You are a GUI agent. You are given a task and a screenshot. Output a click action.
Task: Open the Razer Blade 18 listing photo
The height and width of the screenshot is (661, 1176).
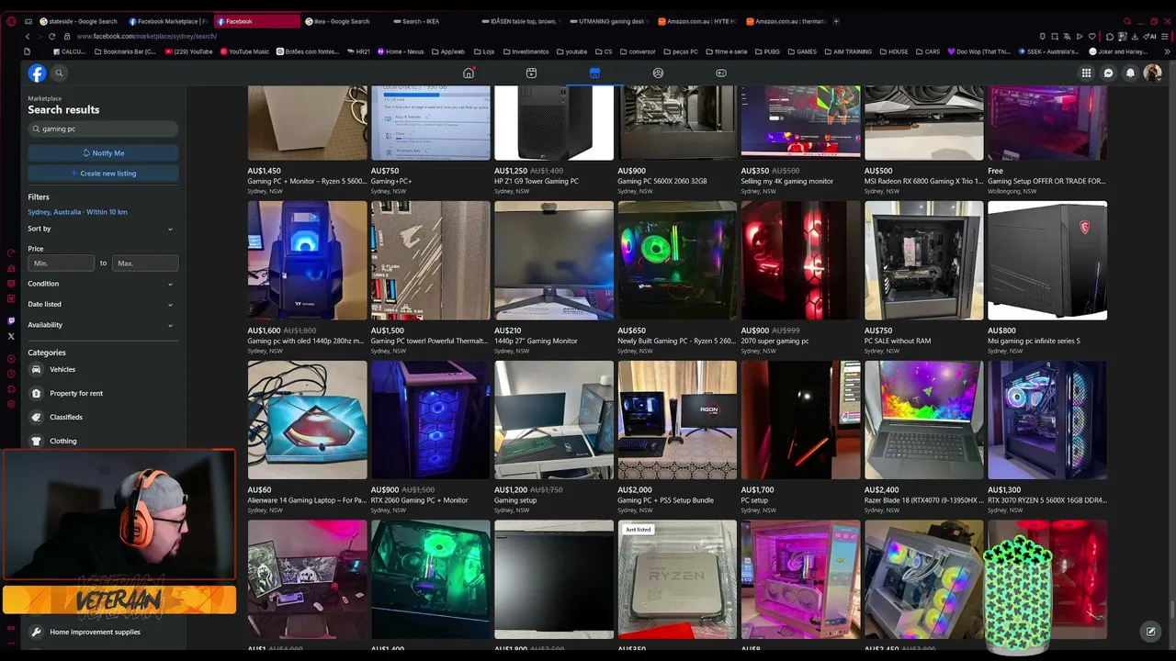923,420
